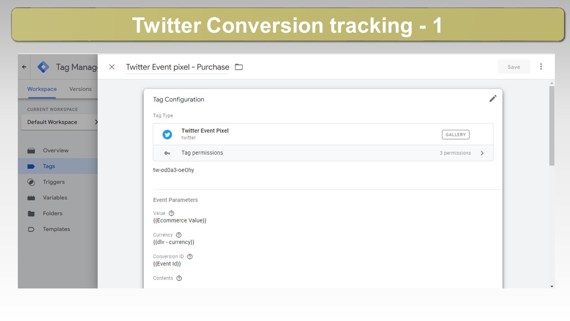
Task: Click the Triggers sidebar icon
Action: click(31, 182)
